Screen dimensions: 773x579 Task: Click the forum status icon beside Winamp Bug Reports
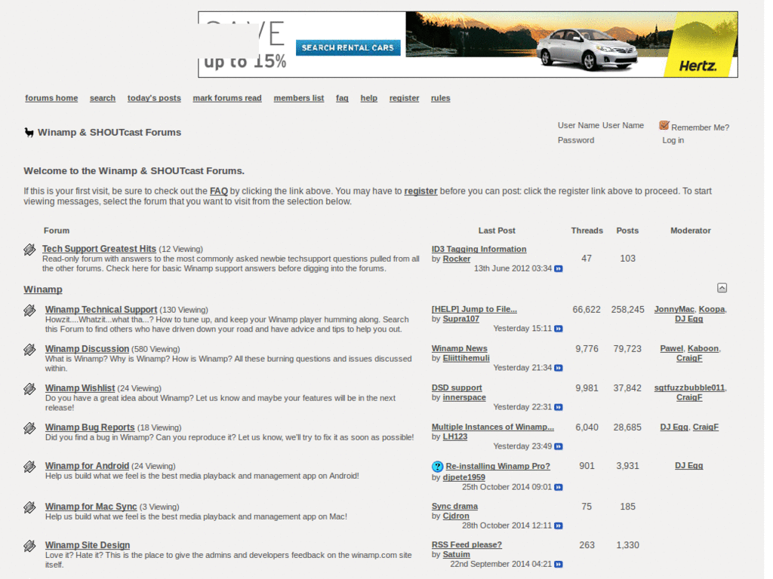coord(29,428)
